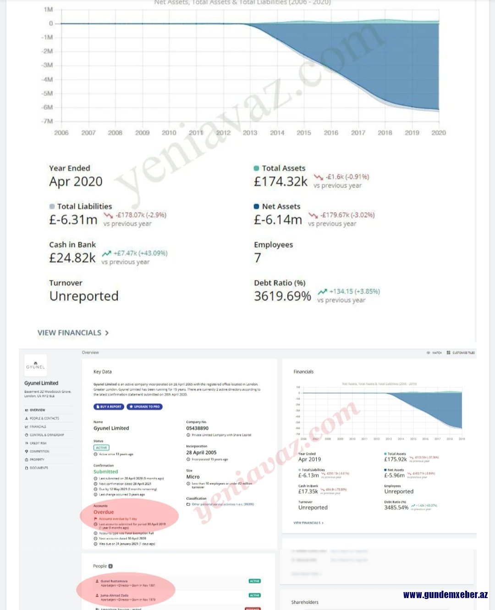Click the Overdue accounts status text
Viewport: 495px width, 610px height.
tap(104, 512)
